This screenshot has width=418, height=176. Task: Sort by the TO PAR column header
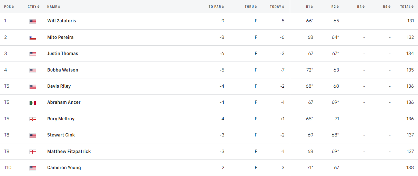click(216, 7)
